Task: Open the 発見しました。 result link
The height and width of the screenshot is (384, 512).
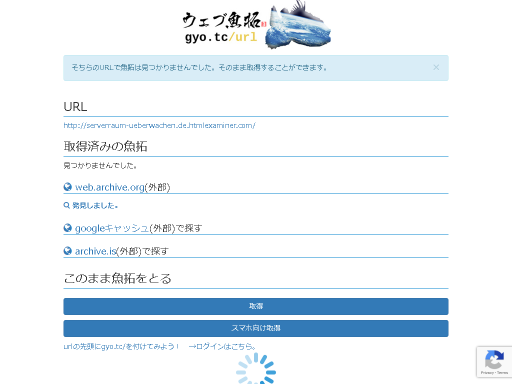Action: pyautogui.click(x=95, y=205)
